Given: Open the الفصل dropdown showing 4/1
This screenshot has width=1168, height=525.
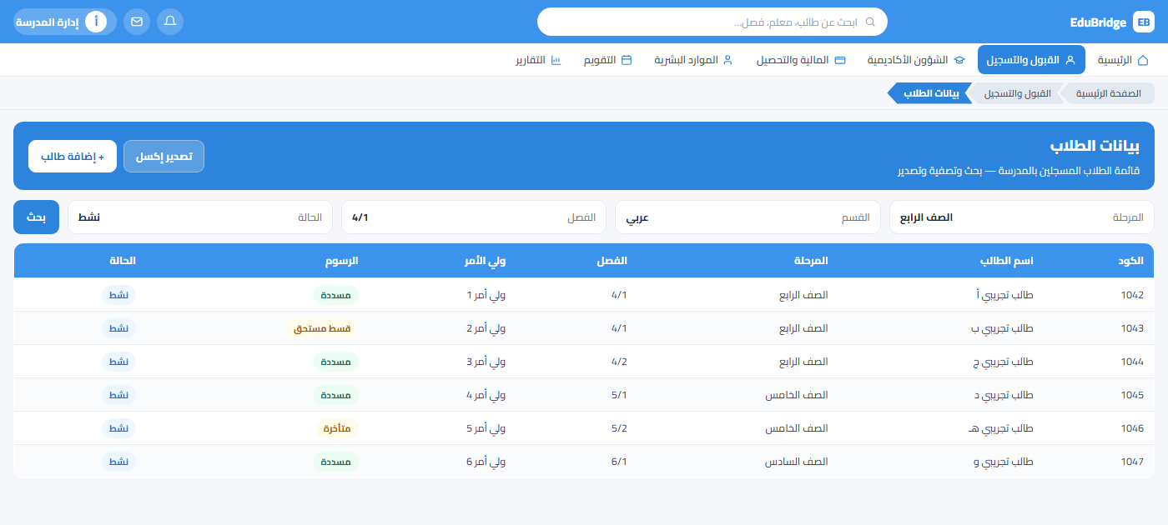Looking at the screenshot, I should tap(474, 217).
